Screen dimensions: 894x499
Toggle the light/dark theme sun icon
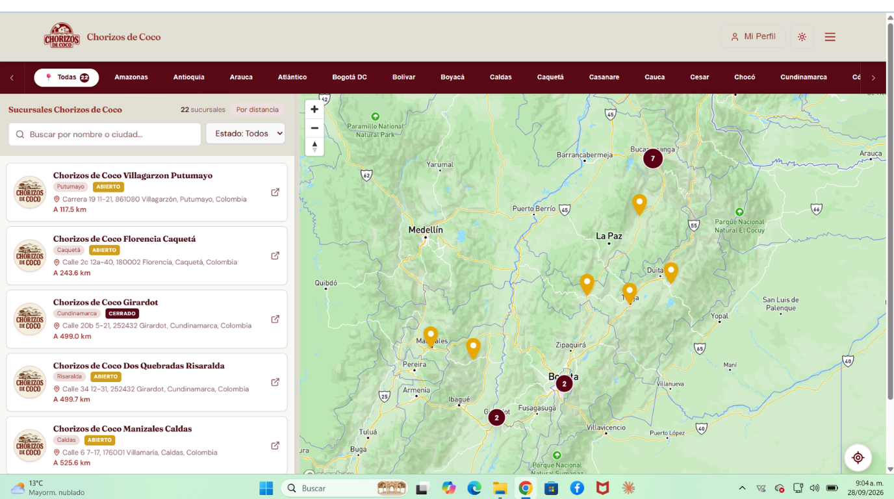[802, 37]
